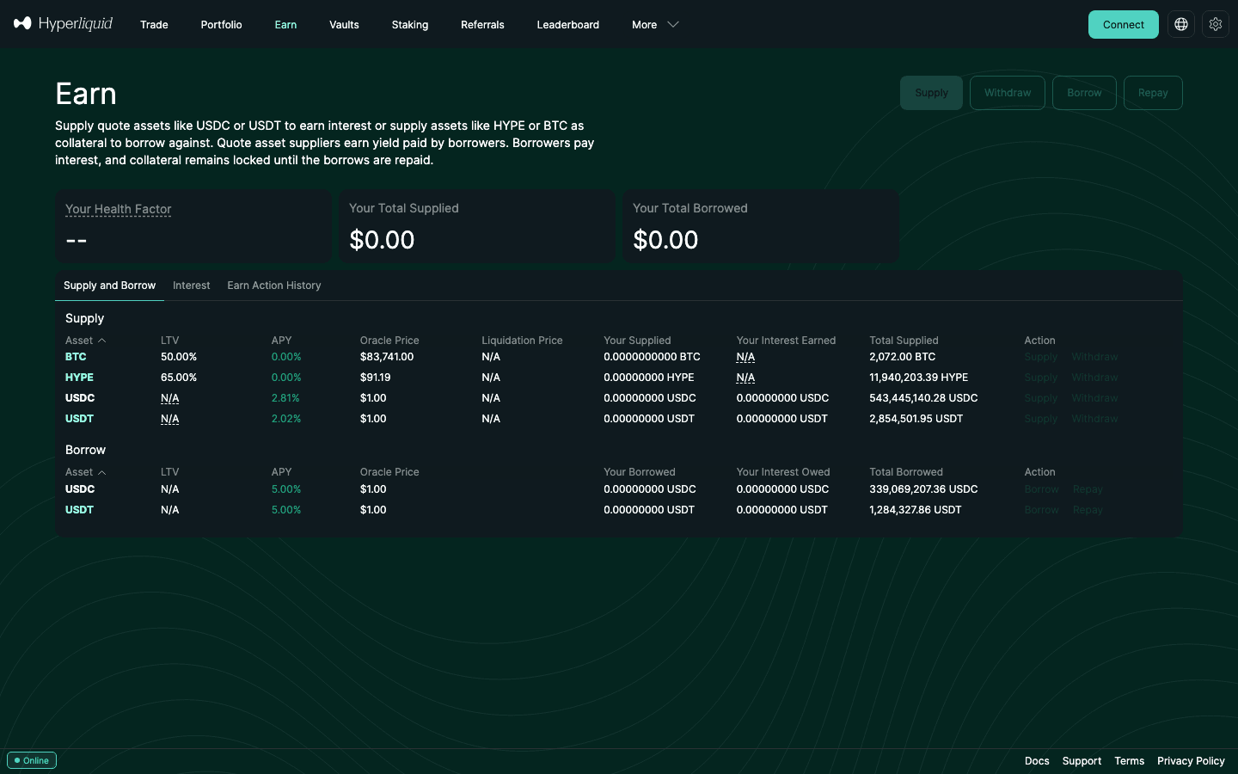The height and width of the screenshot is (774, 1238).
Task: Click the top Borrow button
Action: (x=1084, y=93)
